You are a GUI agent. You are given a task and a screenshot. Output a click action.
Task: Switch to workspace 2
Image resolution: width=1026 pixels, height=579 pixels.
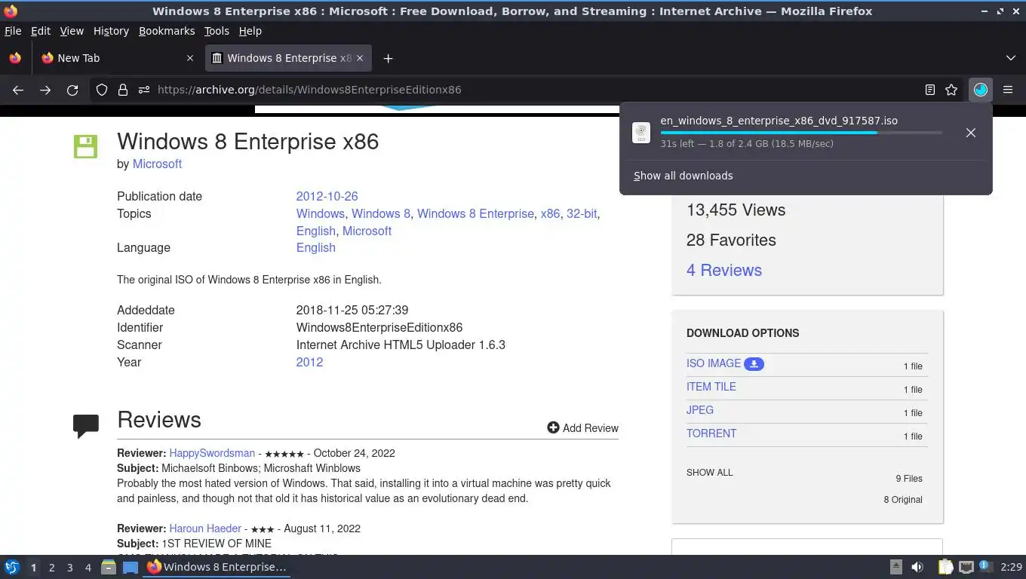[x=51, y=568]
